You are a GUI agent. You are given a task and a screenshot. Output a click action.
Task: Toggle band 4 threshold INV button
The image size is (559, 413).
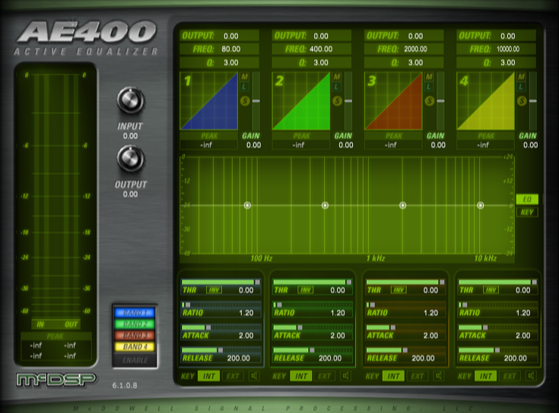pos(491,290)
